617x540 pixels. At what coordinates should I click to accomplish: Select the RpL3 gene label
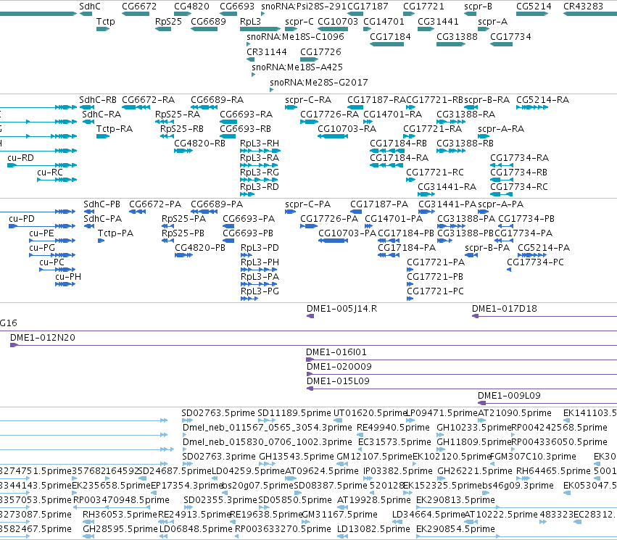click(251, 22)
